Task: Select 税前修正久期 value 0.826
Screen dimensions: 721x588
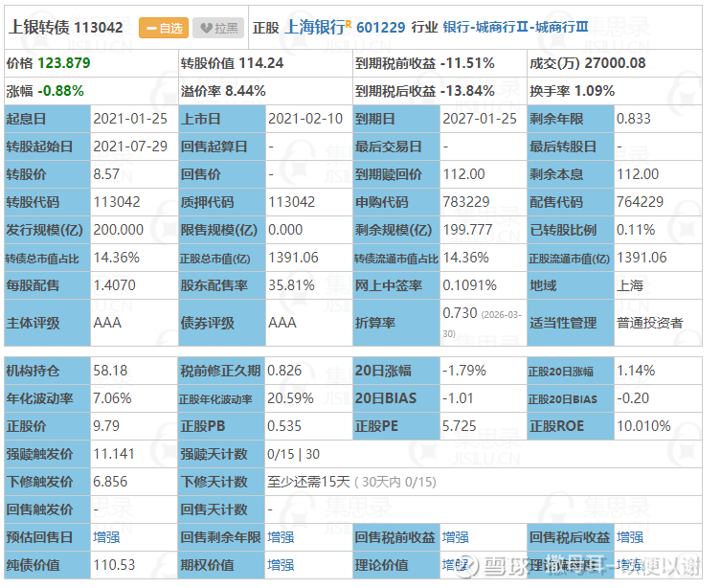Action: tap(284, 370)
